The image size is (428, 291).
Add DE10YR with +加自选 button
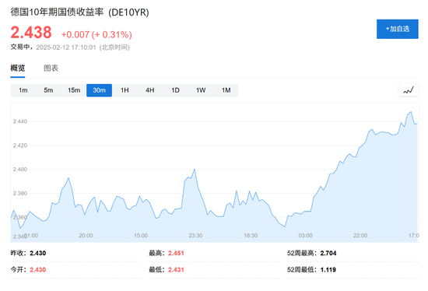pyautogui.click(x=398, y=29)
